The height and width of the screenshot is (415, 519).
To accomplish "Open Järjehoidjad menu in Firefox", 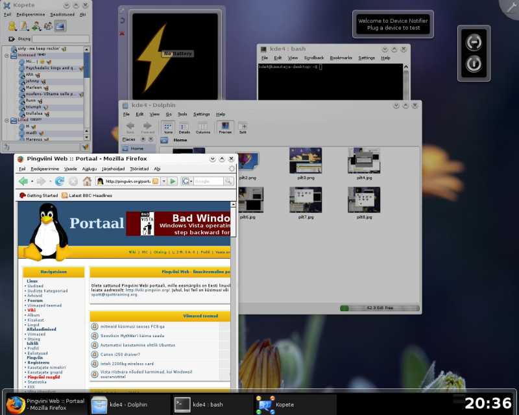I will pyautogui.click(x=113, y=169).
